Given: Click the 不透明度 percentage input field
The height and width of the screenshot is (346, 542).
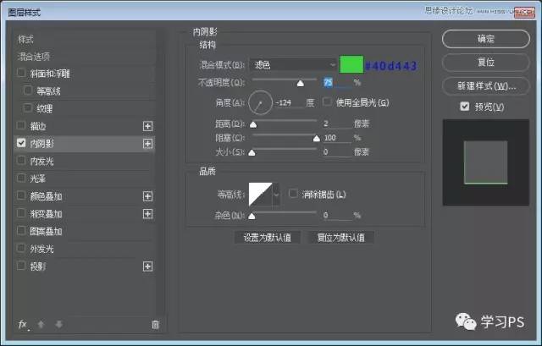Looking at the screenshot, I should (x=335, y=83).
